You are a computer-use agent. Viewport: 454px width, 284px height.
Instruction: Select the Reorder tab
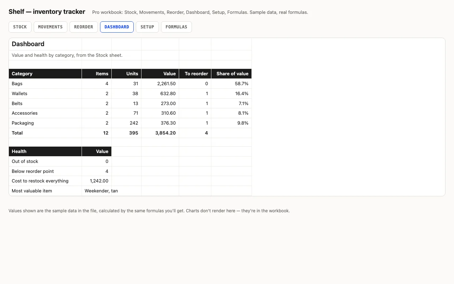[84, 27]
